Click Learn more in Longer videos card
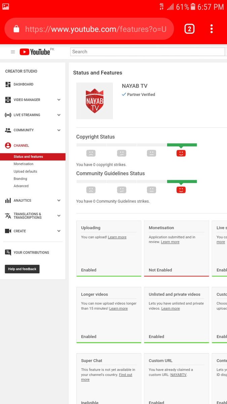Viewport: 227px width, 404px height. click(x=118, y=309)
